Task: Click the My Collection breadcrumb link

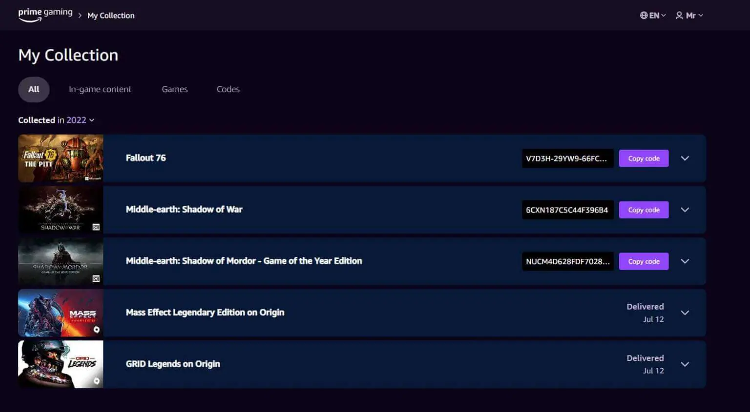Action: tap(111, 16)
